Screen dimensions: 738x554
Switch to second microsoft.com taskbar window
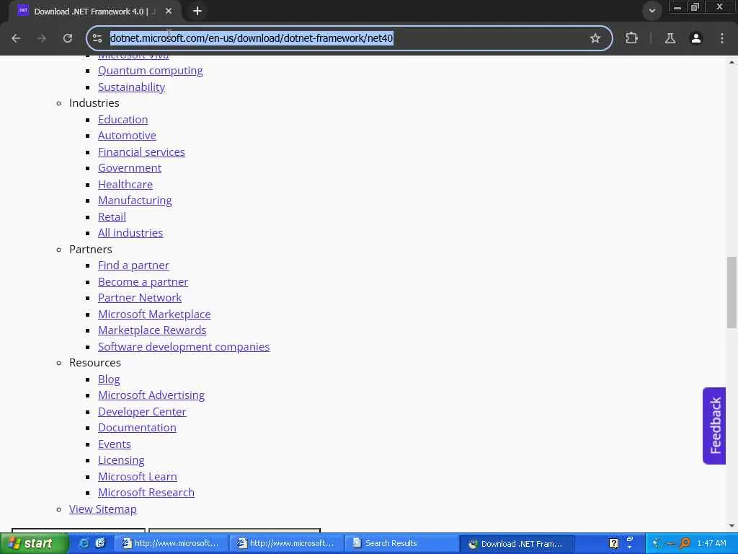tap(286, 544)
